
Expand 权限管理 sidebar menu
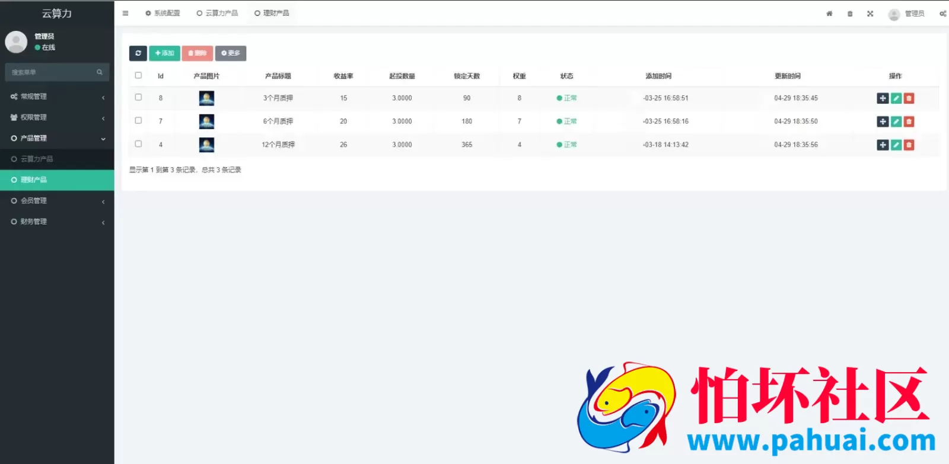[x=57, y=117]
